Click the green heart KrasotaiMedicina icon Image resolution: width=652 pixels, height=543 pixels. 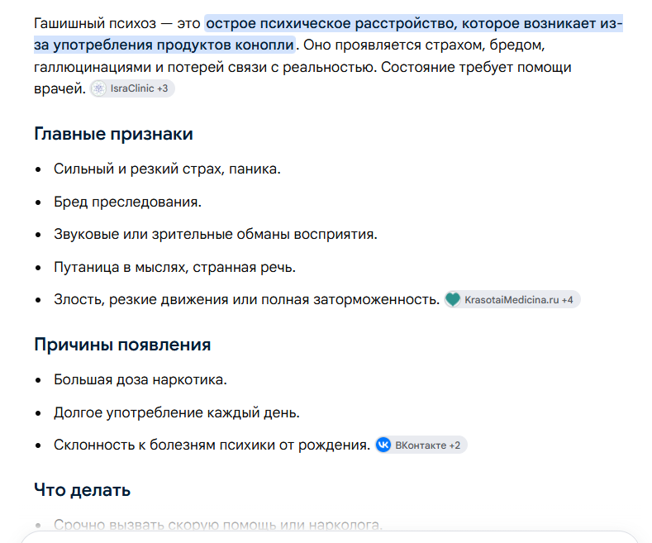pyautogui.click(x=453, y=299)
